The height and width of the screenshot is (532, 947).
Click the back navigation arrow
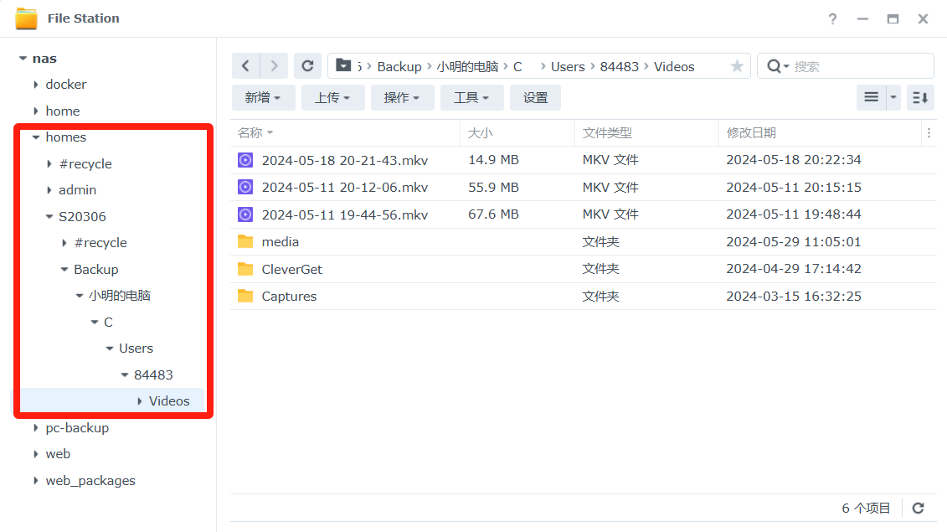tap(245, 66)
